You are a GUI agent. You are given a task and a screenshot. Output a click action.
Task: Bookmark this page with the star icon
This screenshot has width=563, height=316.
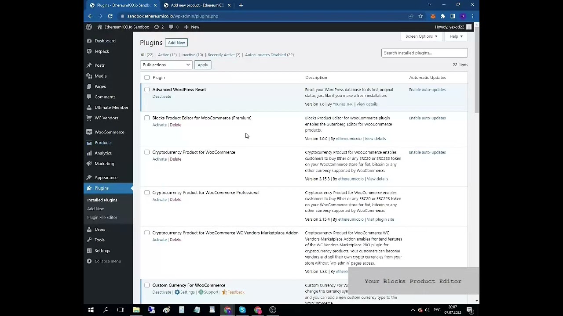tap(420, 16)
